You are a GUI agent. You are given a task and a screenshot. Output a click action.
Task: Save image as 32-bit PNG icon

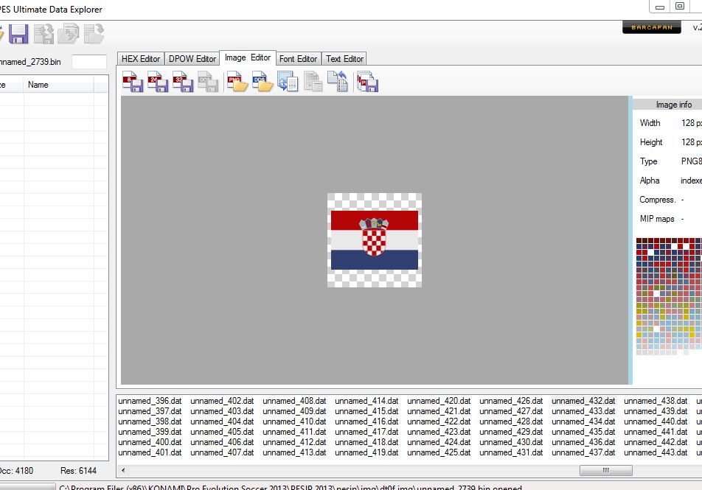tap(183, 82)
